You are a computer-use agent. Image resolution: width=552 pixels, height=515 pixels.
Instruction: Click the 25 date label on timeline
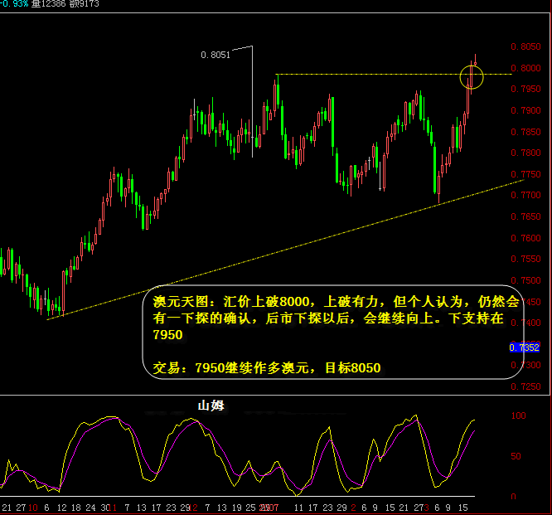250,508
